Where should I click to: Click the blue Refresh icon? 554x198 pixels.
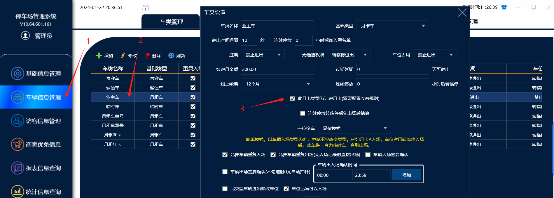pos(171,56)
